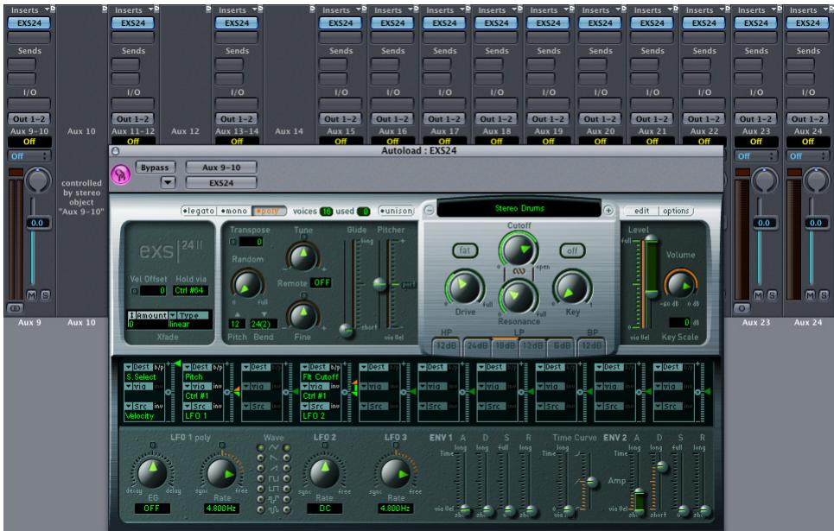834x531 pixels.
Task: Click the LFO 2 Rate knob
Action: coord(324,473)
